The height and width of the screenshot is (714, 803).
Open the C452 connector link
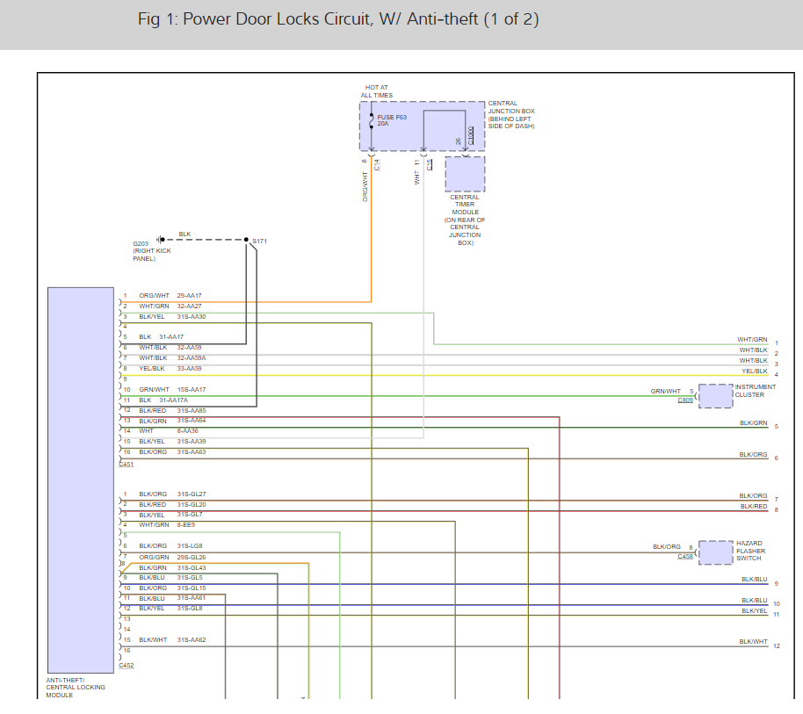(127, 666)
